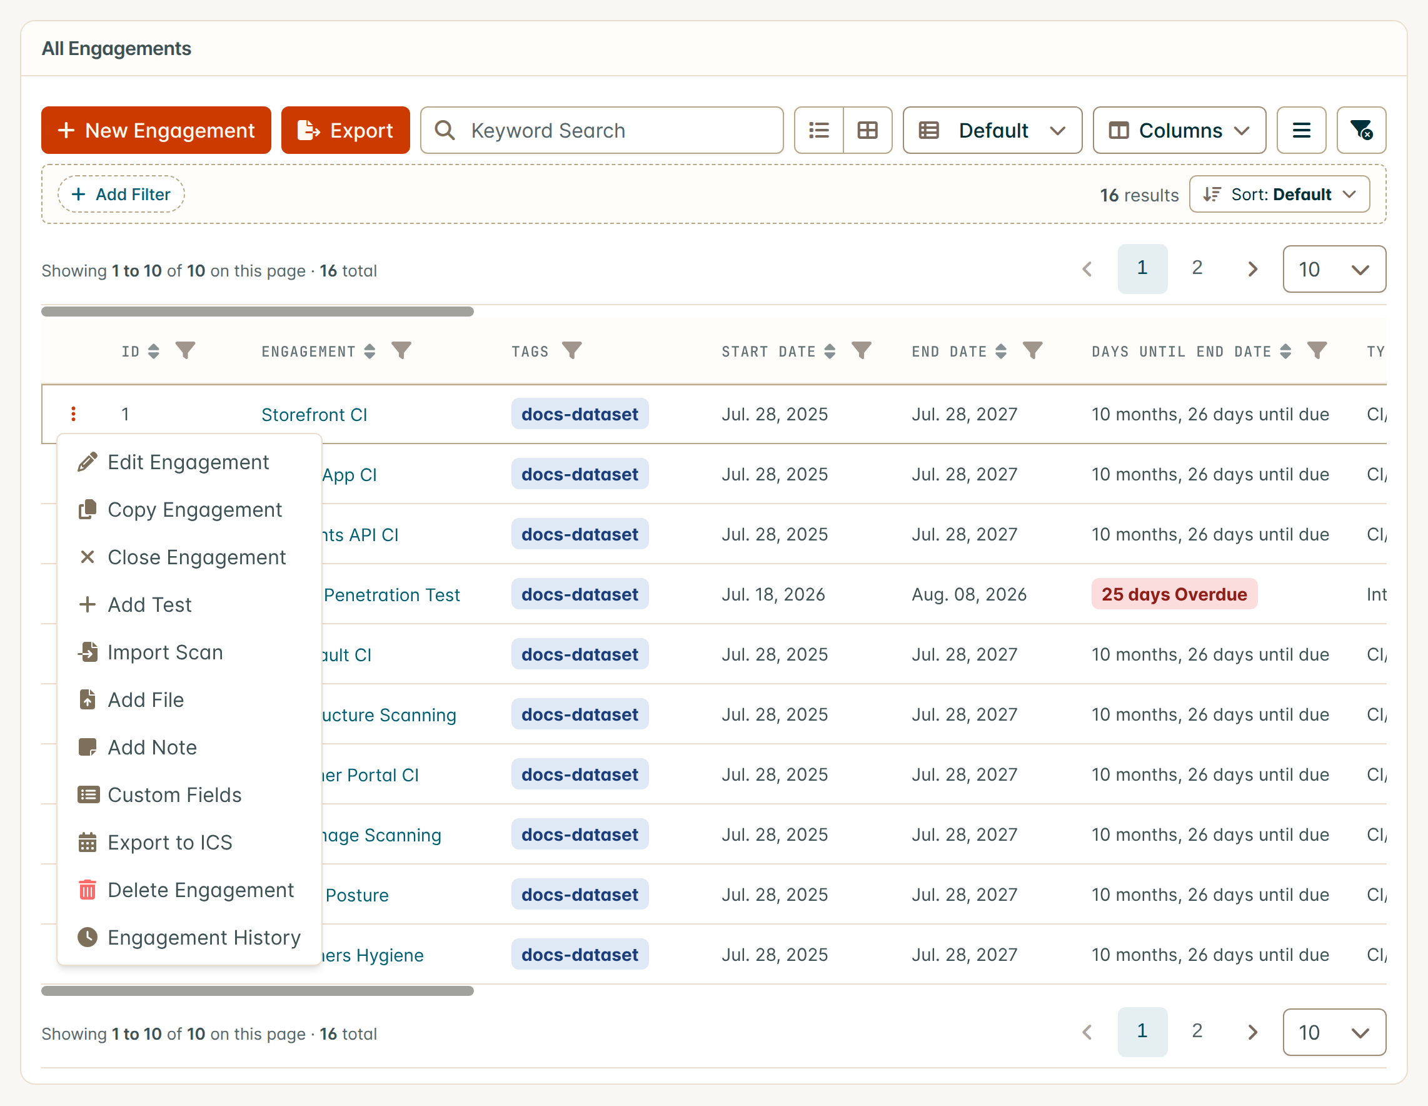This screenshot has width=1428, height=1106.
Task: Filter the End Date column
Action: click(x=1033, y=351)
